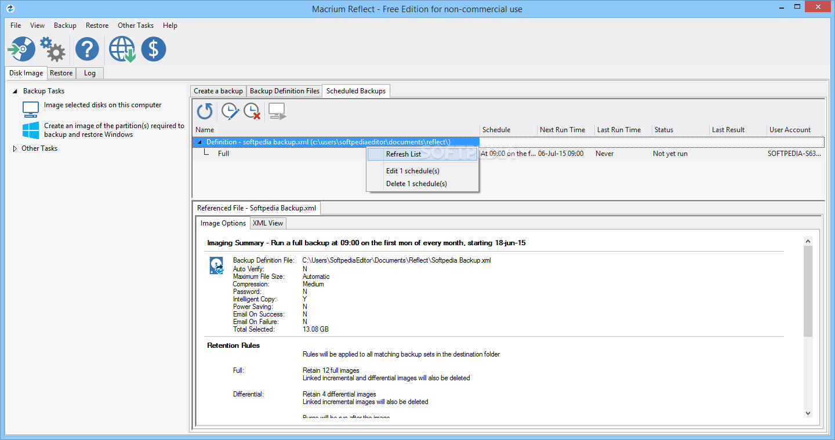This screenshot has height=440, width=835.
Task: Open the Backup menu
Action: (x=65, y=26)
